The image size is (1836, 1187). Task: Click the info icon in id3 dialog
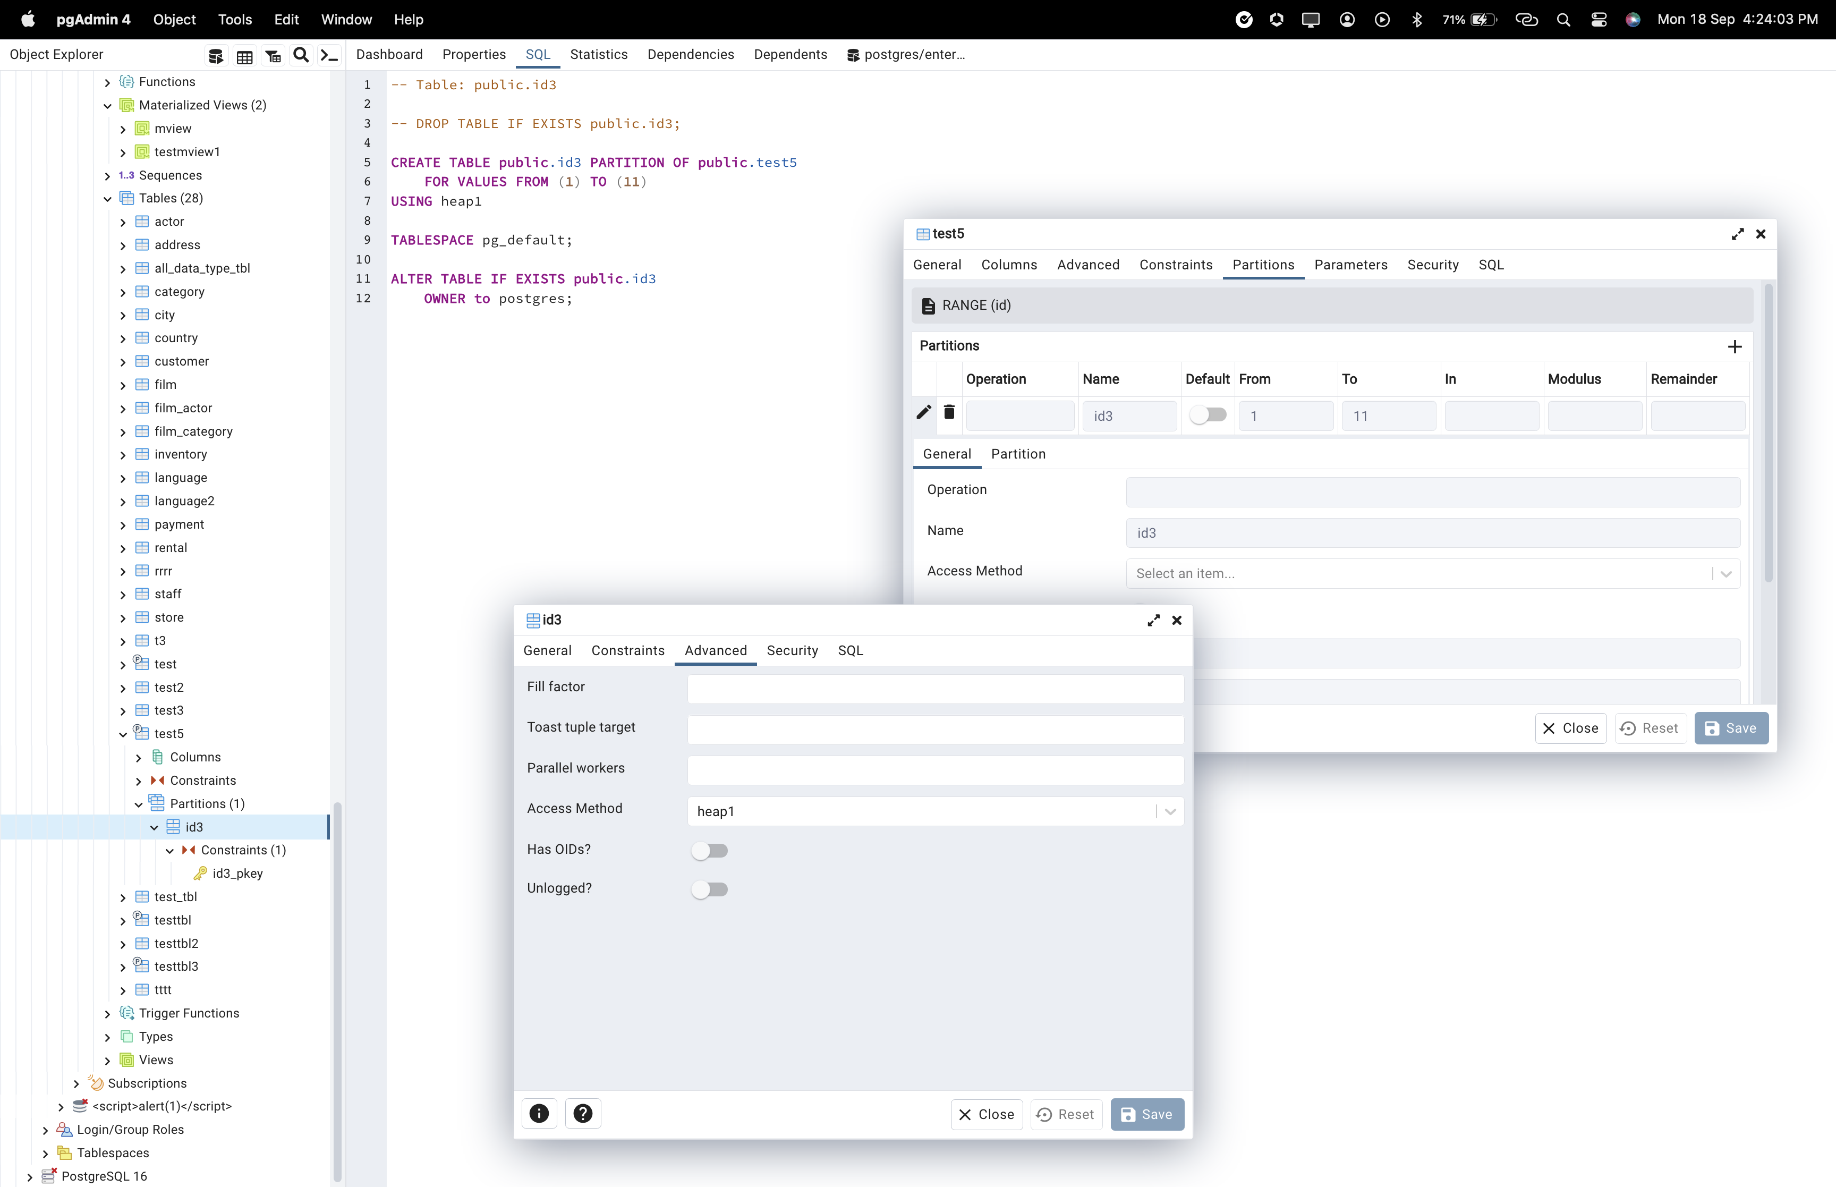(x=539, y=1113)
